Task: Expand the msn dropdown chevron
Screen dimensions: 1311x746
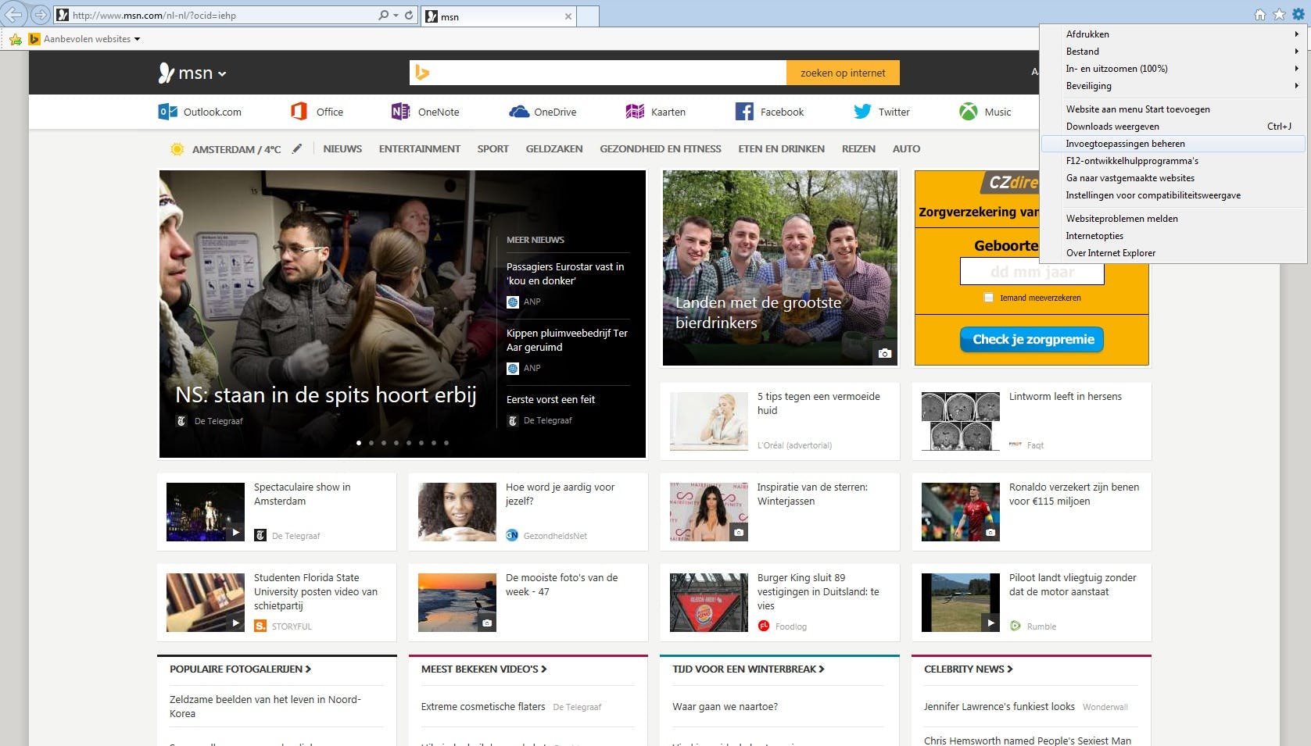Action: 222,74
